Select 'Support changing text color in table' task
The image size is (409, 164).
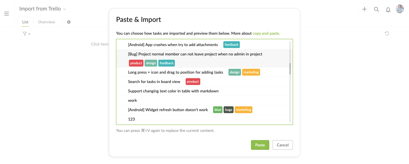click(173, 91)
